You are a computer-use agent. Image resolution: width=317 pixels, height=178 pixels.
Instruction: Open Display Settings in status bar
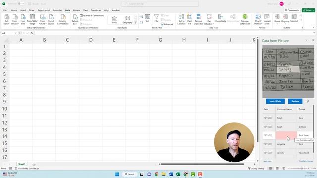point(256,168)
